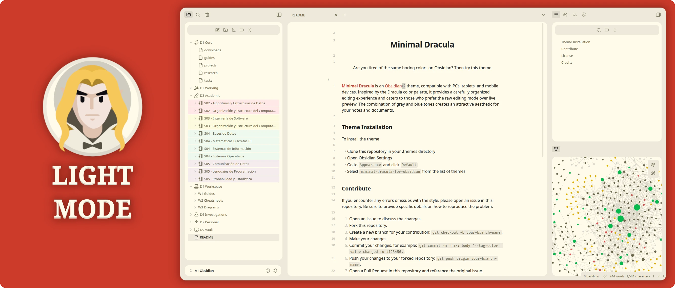Screen dimensions: 675x288
Task: Collapse all headings in Outline pane
Action: click(615, 30)
